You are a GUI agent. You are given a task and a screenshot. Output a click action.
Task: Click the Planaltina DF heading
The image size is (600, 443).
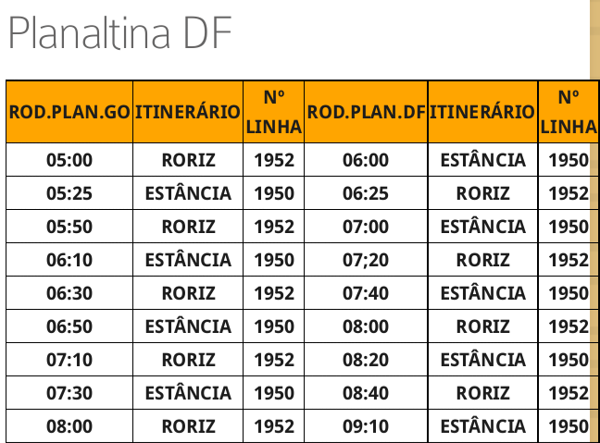(119, 35)
